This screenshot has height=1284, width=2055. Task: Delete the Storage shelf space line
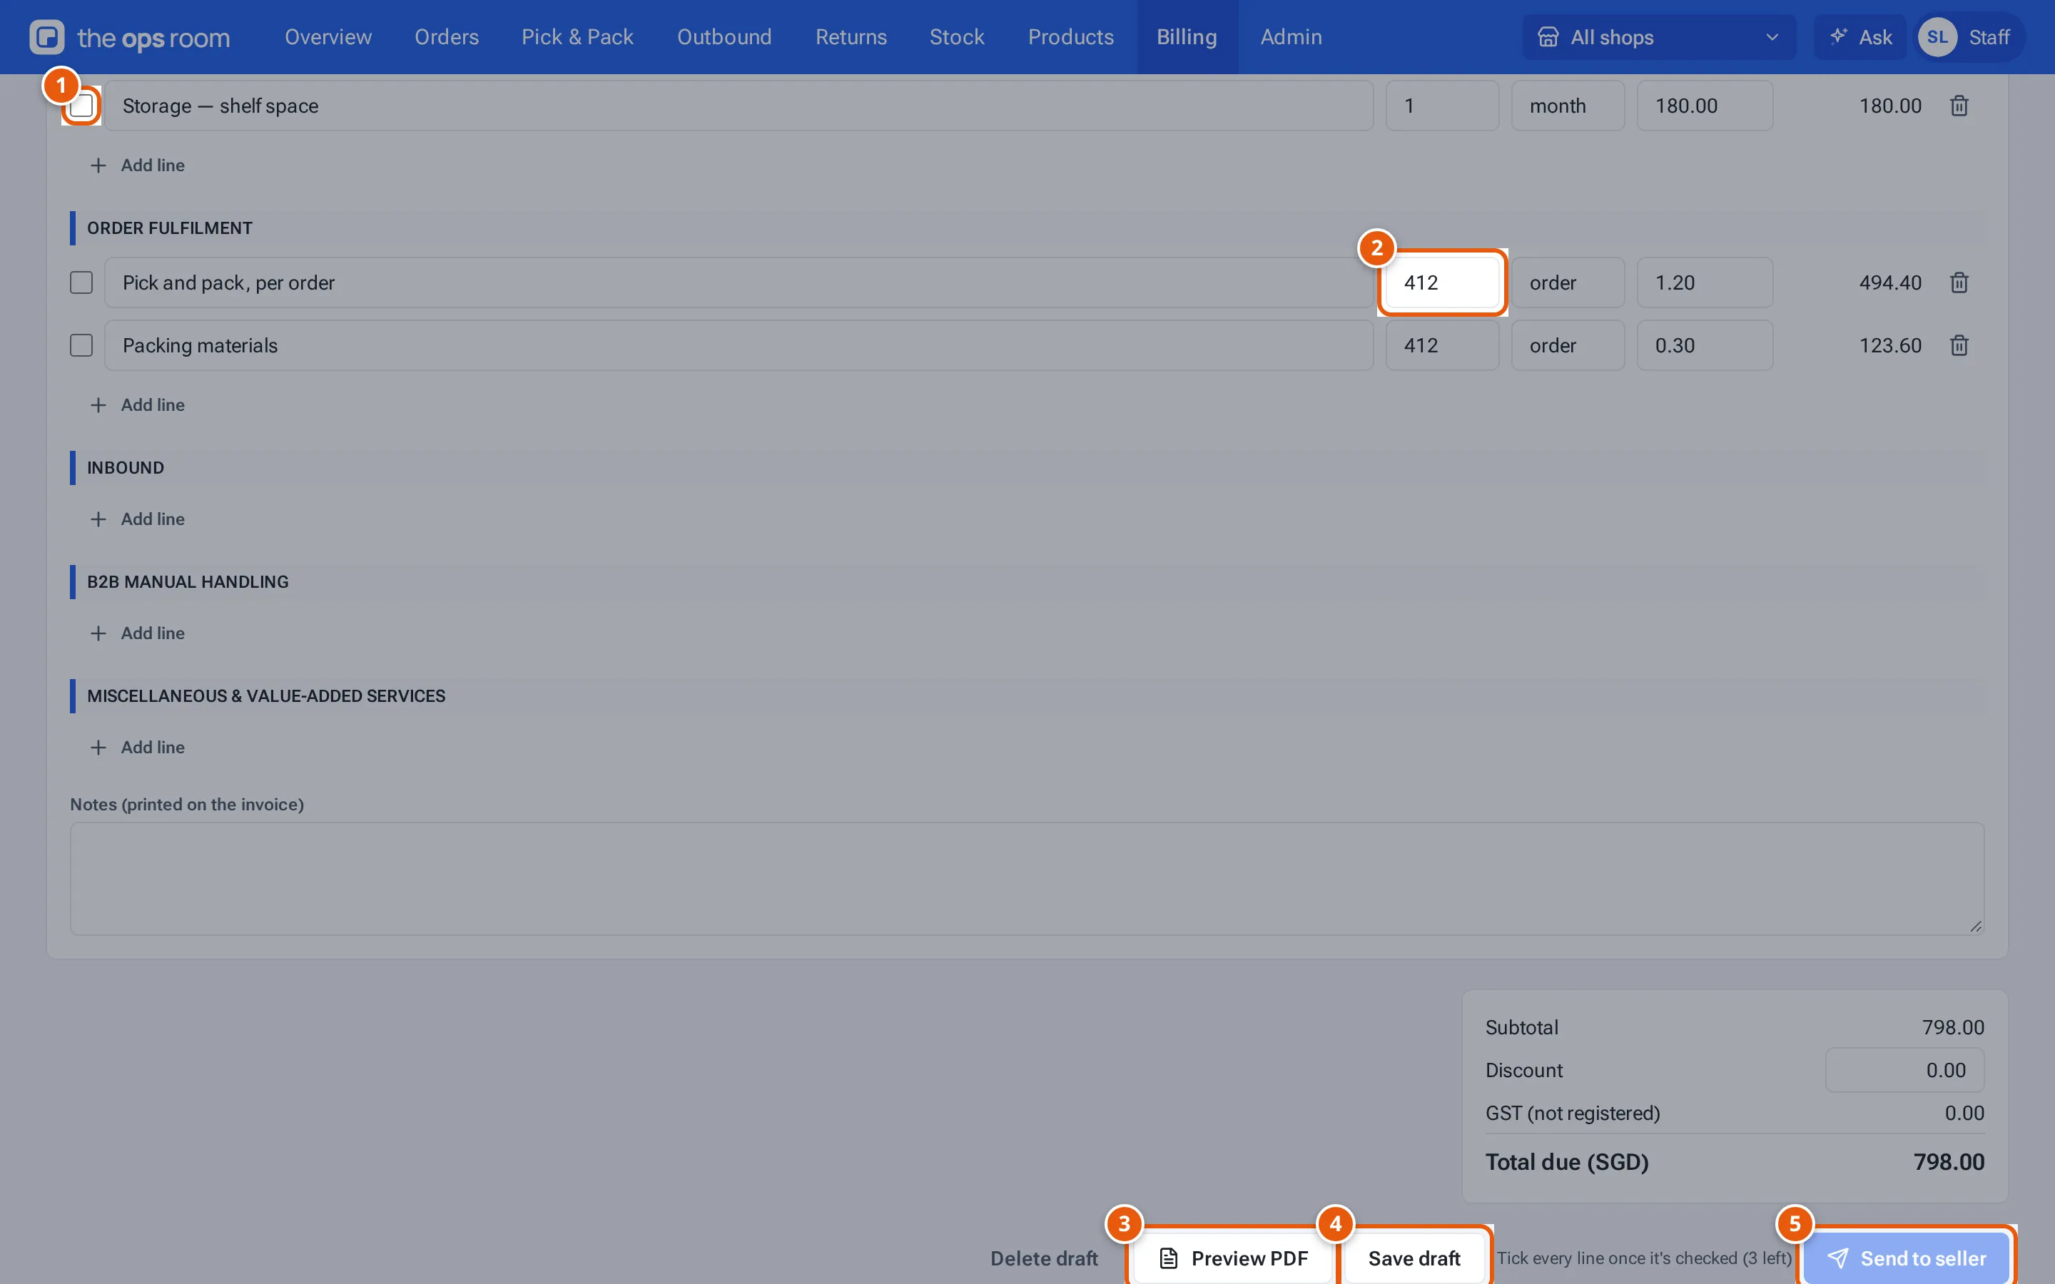pos(1959,106)
